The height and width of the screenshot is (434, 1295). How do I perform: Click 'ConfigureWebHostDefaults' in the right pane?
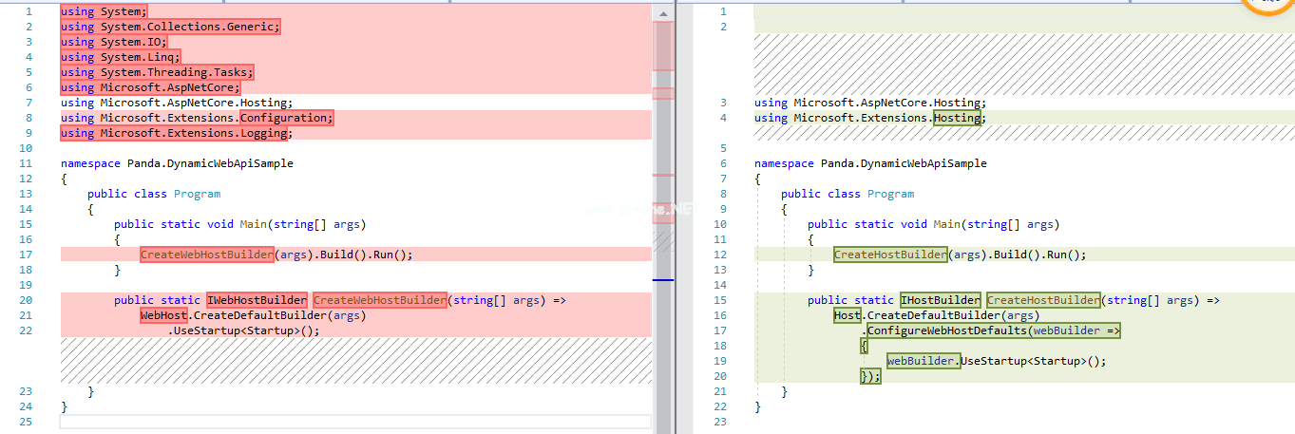[x=994, y=330]
